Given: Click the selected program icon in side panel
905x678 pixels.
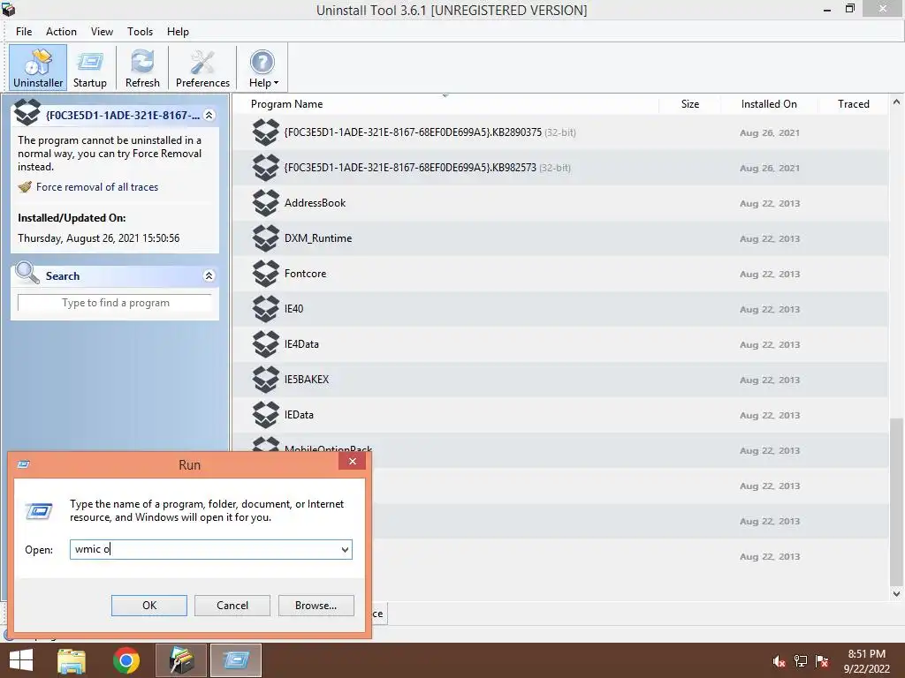Looking at the screenshot, I should [27, 112].
